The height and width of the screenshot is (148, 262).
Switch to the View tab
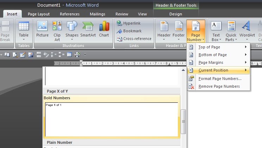pyautogui.click(x=142, y=14)
